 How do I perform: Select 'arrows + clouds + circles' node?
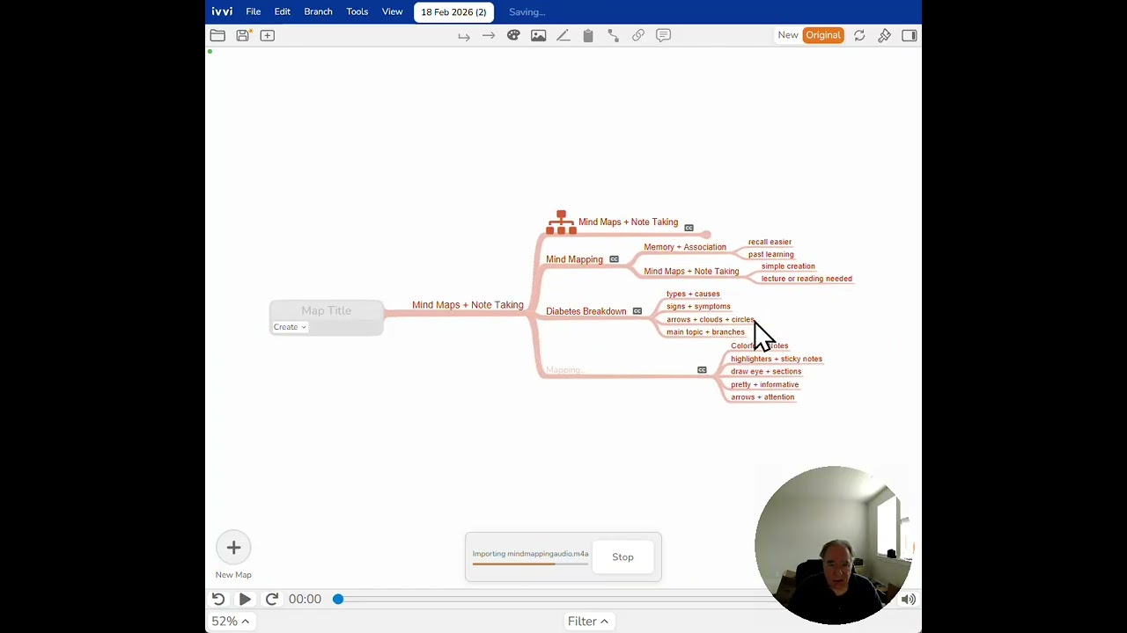pos(710,320)
